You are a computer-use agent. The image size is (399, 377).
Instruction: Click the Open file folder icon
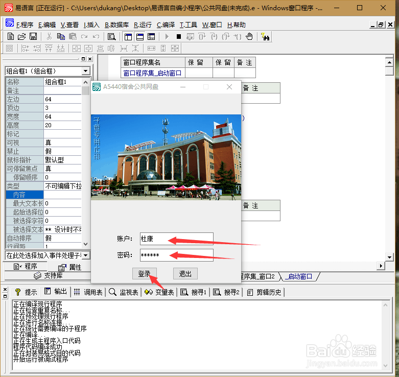point(22,37)
